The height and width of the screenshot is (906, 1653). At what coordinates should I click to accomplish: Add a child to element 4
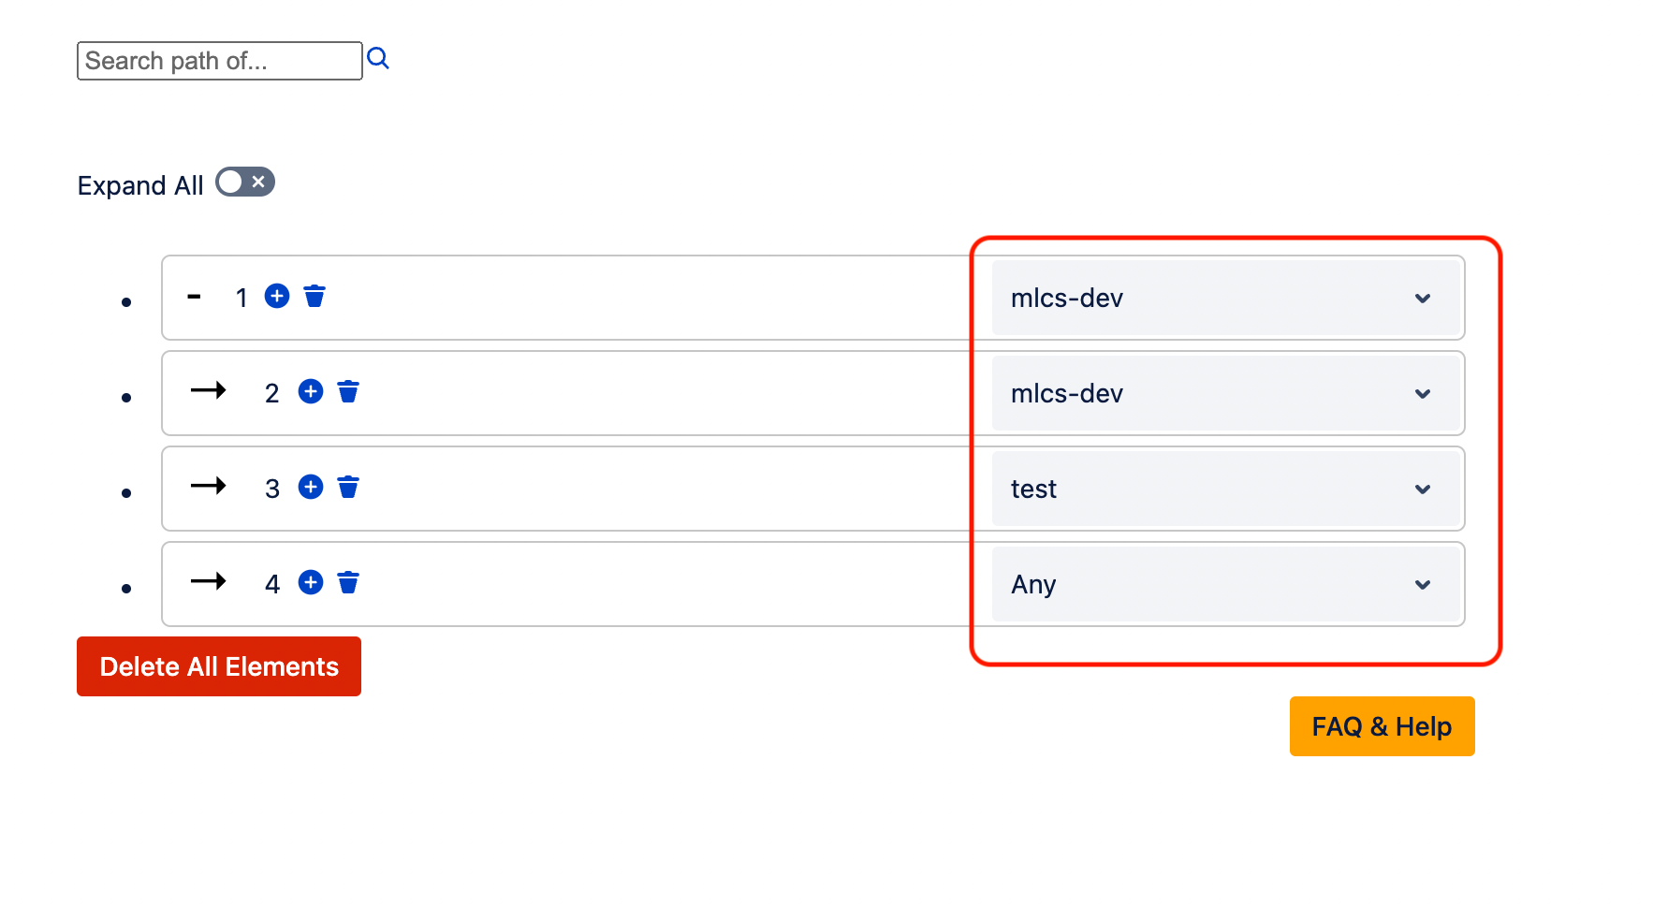click(311, 582)
